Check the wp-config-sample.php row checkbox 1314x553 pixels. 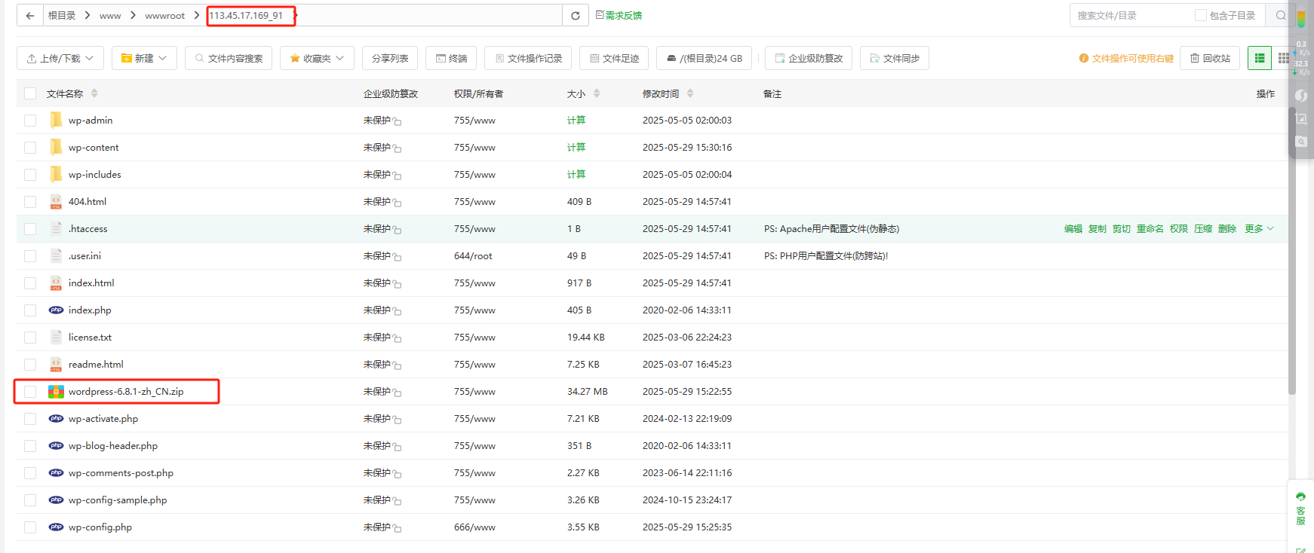[30, 500]
